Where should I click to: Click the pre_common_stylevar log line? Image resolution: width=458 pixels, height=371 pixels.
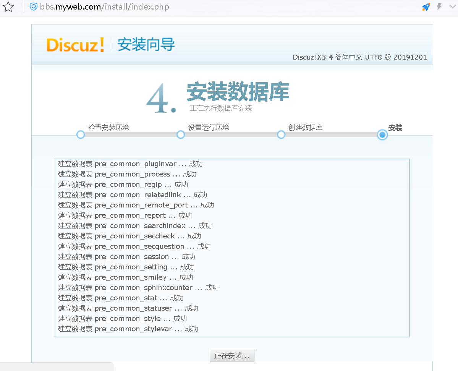click(128, 329)
